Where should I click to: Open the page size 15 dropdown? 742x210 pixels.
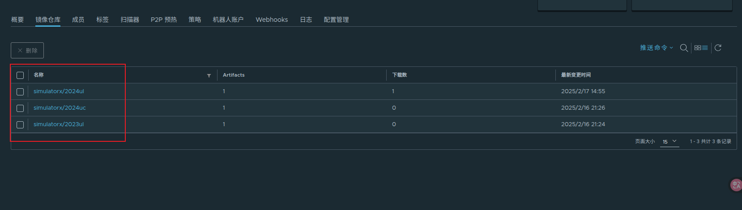pyautogui.click(x=670, y=142)
